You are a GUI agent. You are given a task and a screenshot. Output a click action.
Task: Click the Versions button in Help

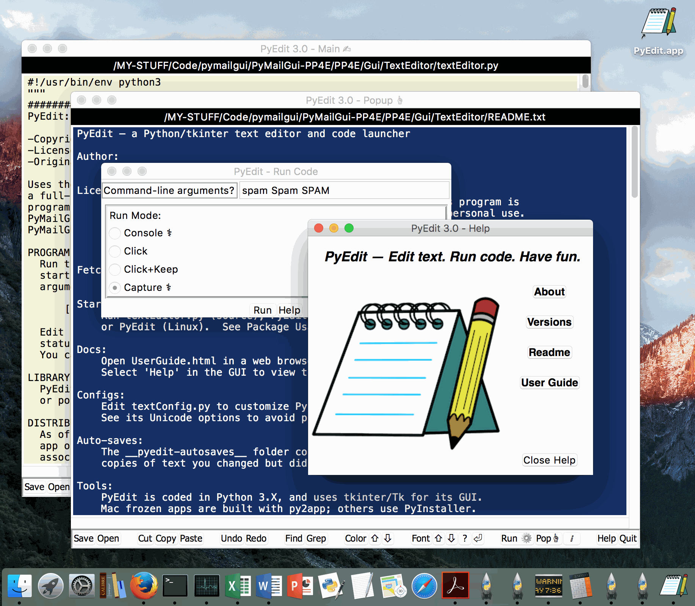[x=549, y=322]
